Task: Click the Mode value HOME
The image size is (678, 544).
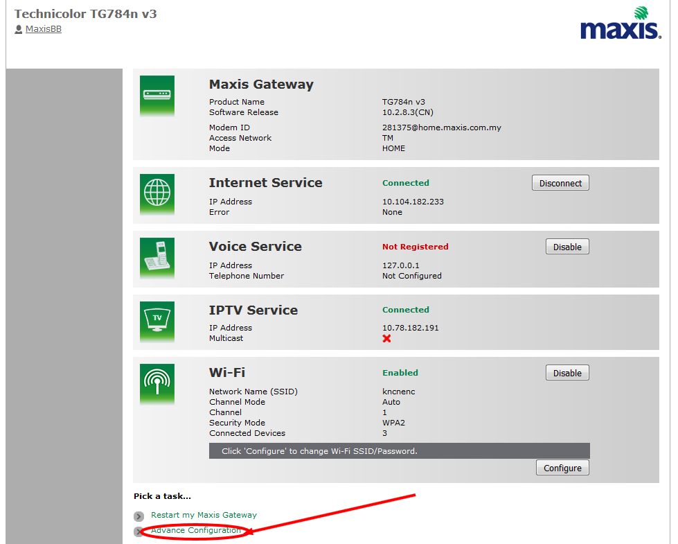Action: 393,148
